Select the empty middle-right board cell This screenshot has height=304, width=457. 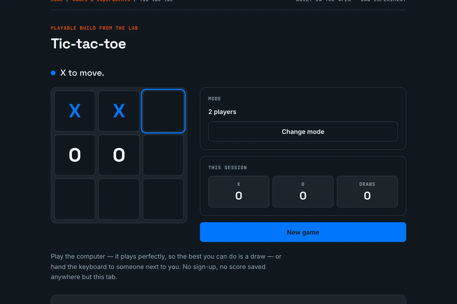point(163,155)
